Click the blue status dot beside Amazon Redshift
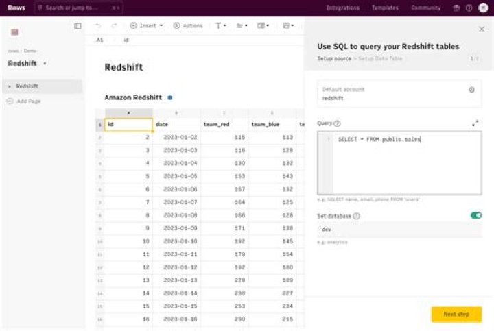494x331 pixels. (x=170, y=97)
